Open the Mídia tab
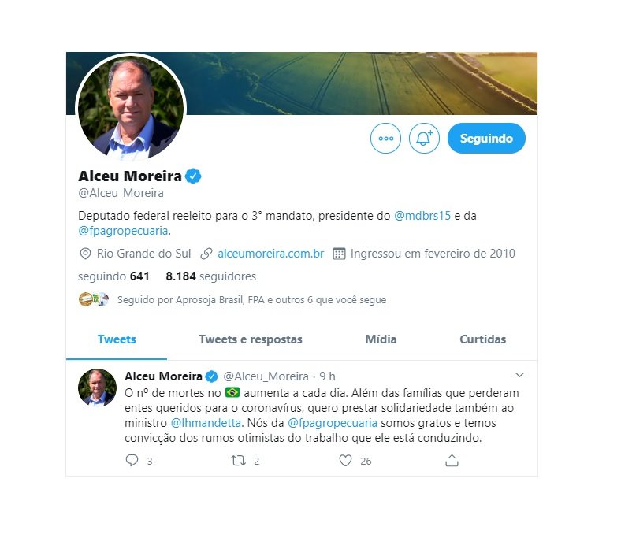The width and height of the screenshot is (621, 534). [x=381, y=339]
